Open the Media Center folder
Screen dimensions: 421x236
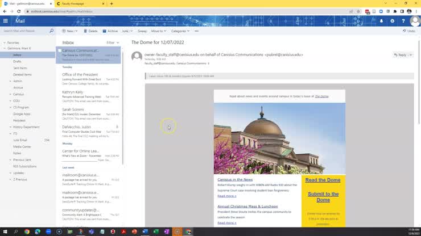click(x=22, y=147)
